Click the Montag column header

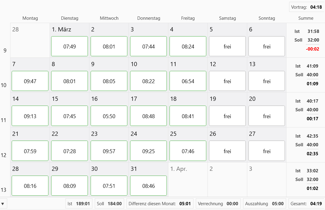click(x=30, y=18)
